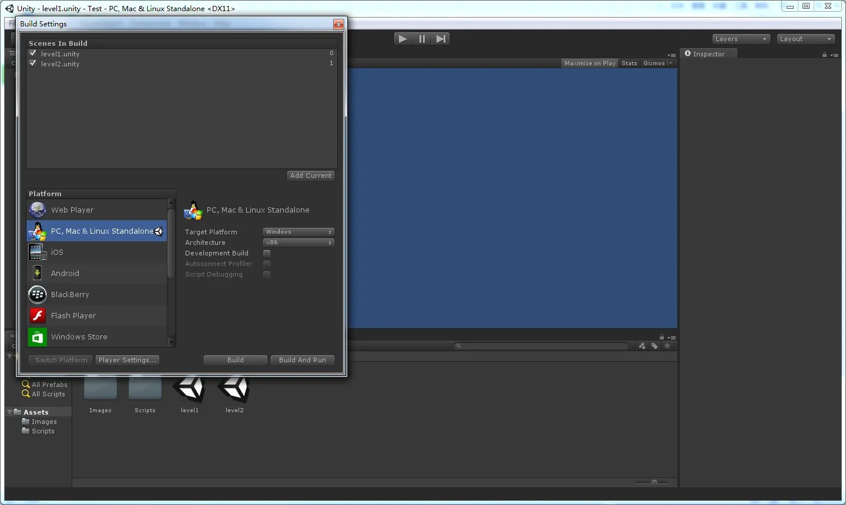Choose the Windows Store platform icon
This screenshot has width=846, height=505.
[38, 336]
